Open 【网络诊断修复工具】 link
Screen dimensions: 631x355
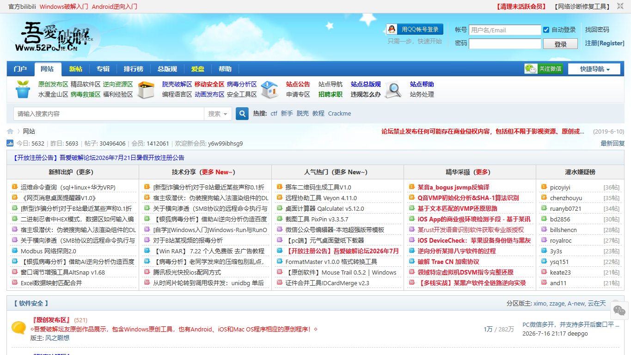click(x=582, y=6)
